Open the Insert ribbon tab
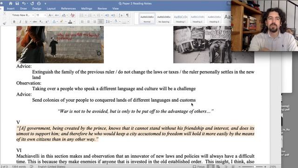 11,8
